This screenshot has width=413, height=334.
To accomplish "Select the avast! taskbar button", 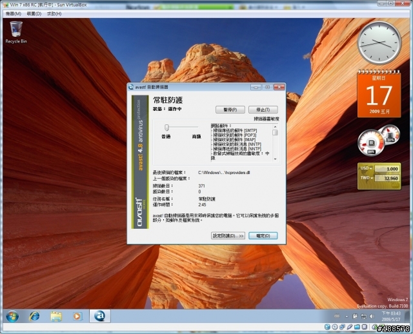I will pyautogui.click(x=100, y=316).
